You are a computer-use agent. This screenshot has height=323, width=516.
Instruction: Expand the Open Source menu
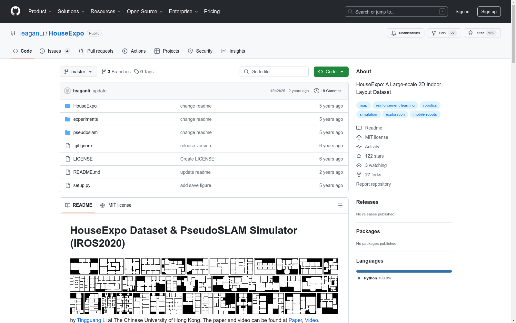(x=145, y=11)
